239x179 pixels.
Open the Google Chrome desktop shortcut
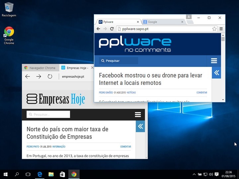(9, 35)
